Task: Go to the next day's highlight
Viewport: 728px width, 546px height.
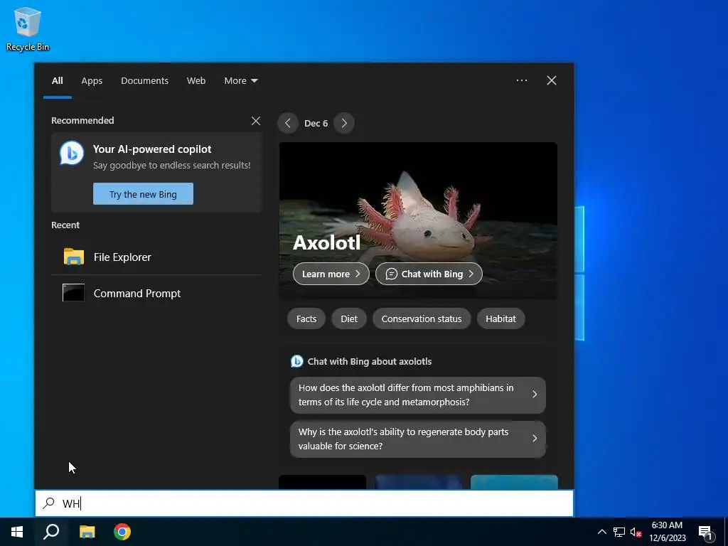Action: tap(344, 123)
